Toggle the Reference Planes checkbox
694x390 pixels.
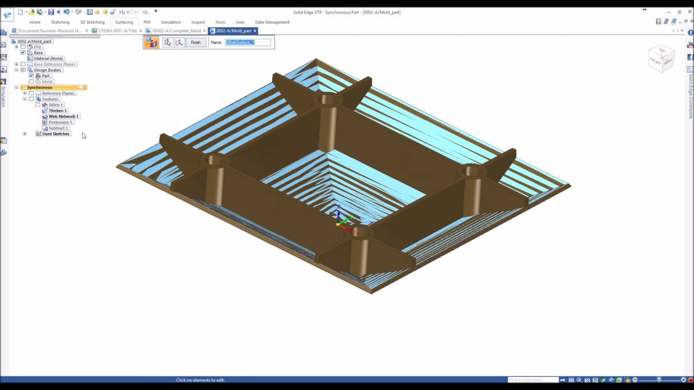tap(31, 93)
